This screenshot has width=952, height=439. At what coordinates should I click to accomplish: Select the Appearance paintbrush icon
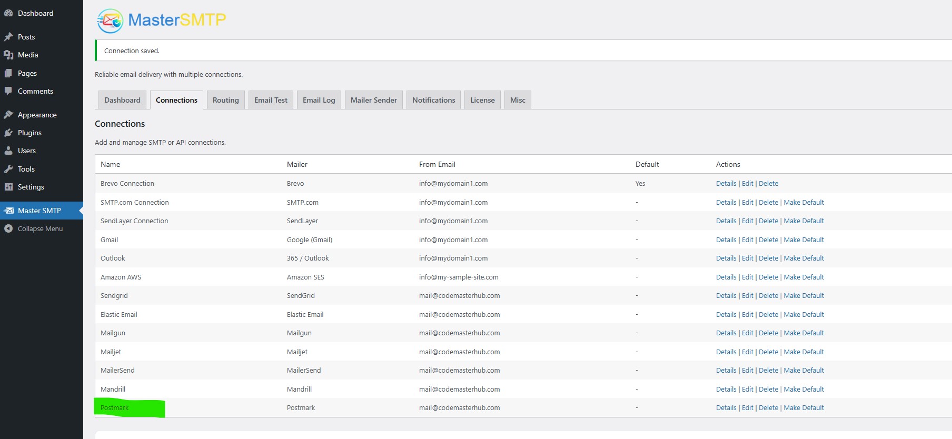click(8, 115)
